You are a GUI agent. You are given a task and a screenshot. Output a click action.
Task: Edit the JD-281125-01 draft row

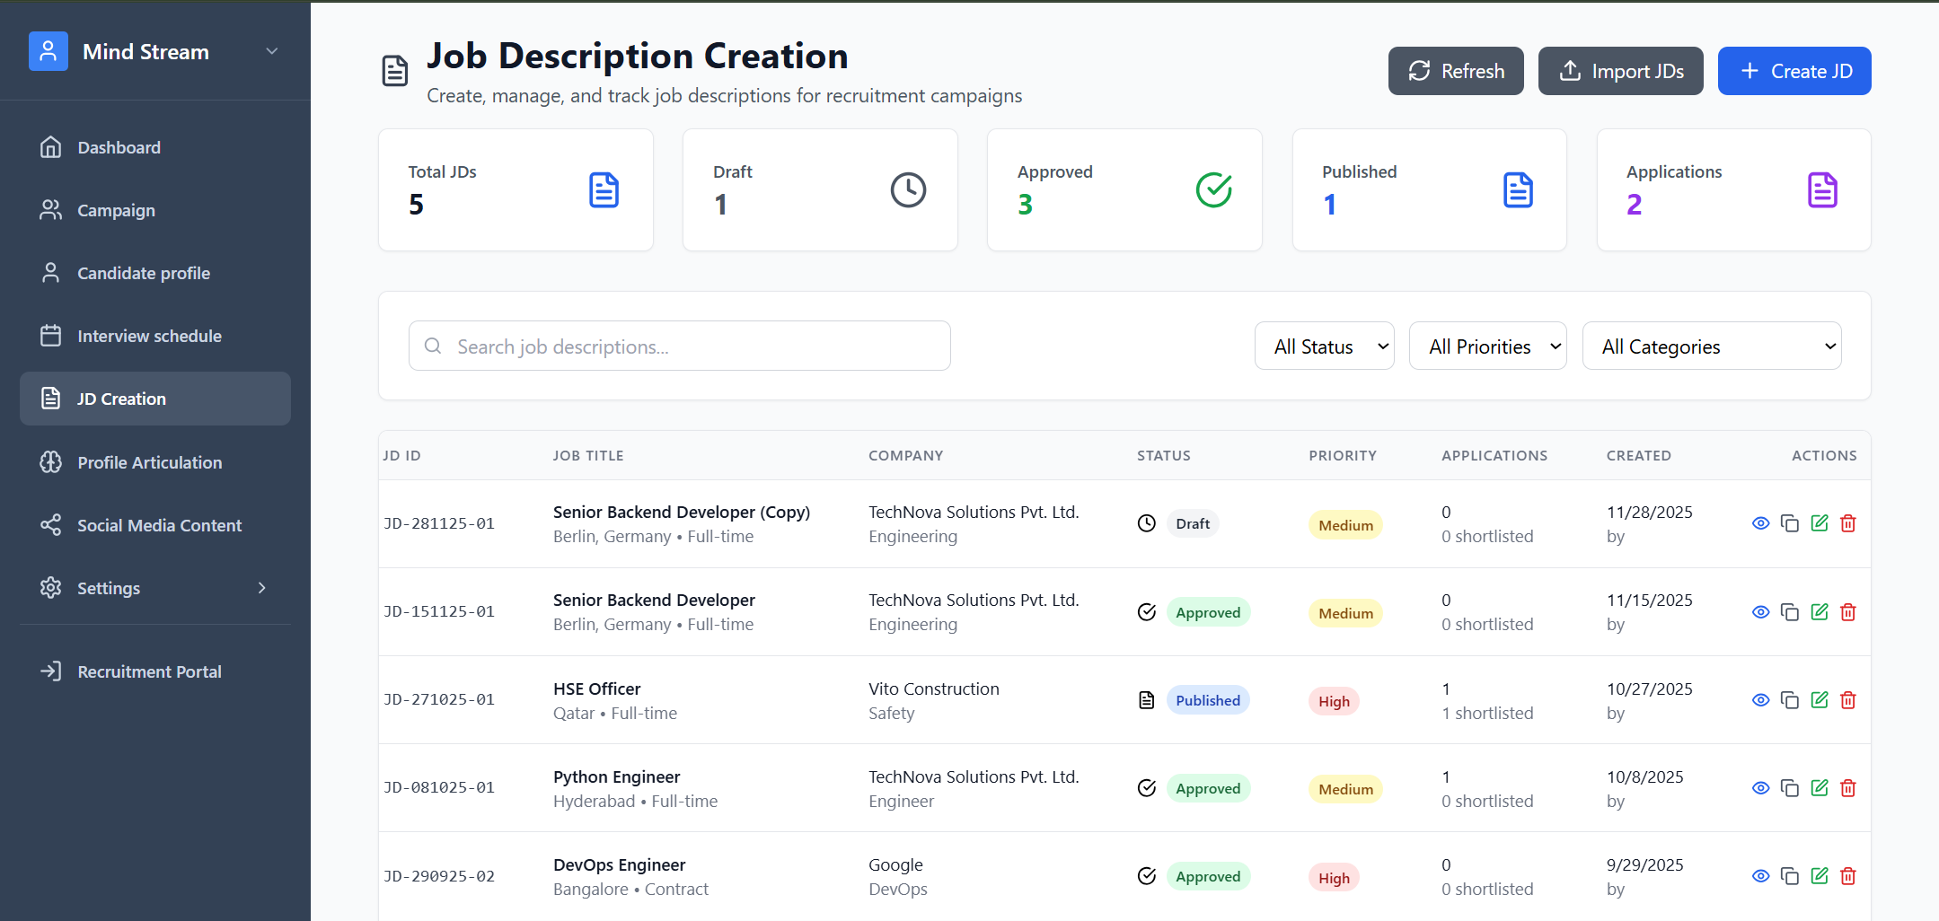click(1820, 523)
